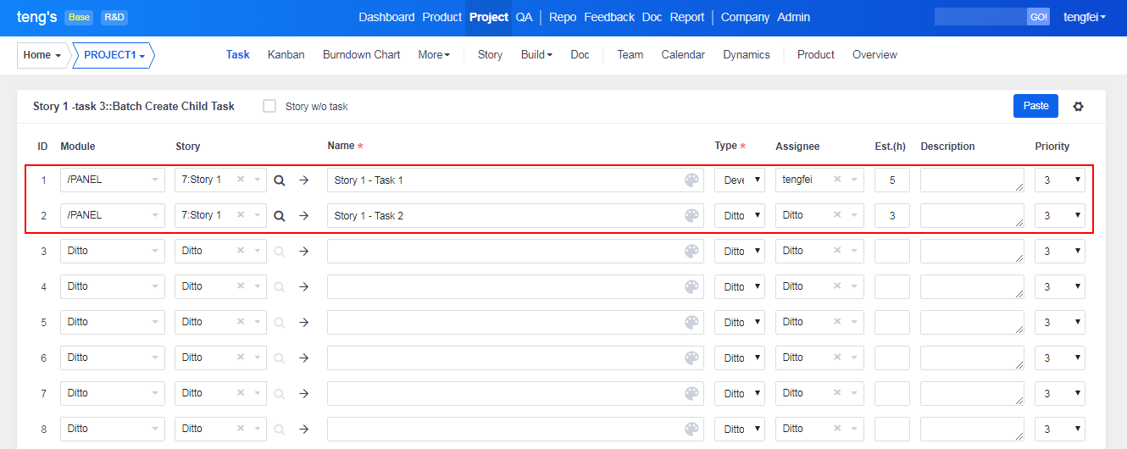Open the QA menu in top navigation

(x=524, y=17)
